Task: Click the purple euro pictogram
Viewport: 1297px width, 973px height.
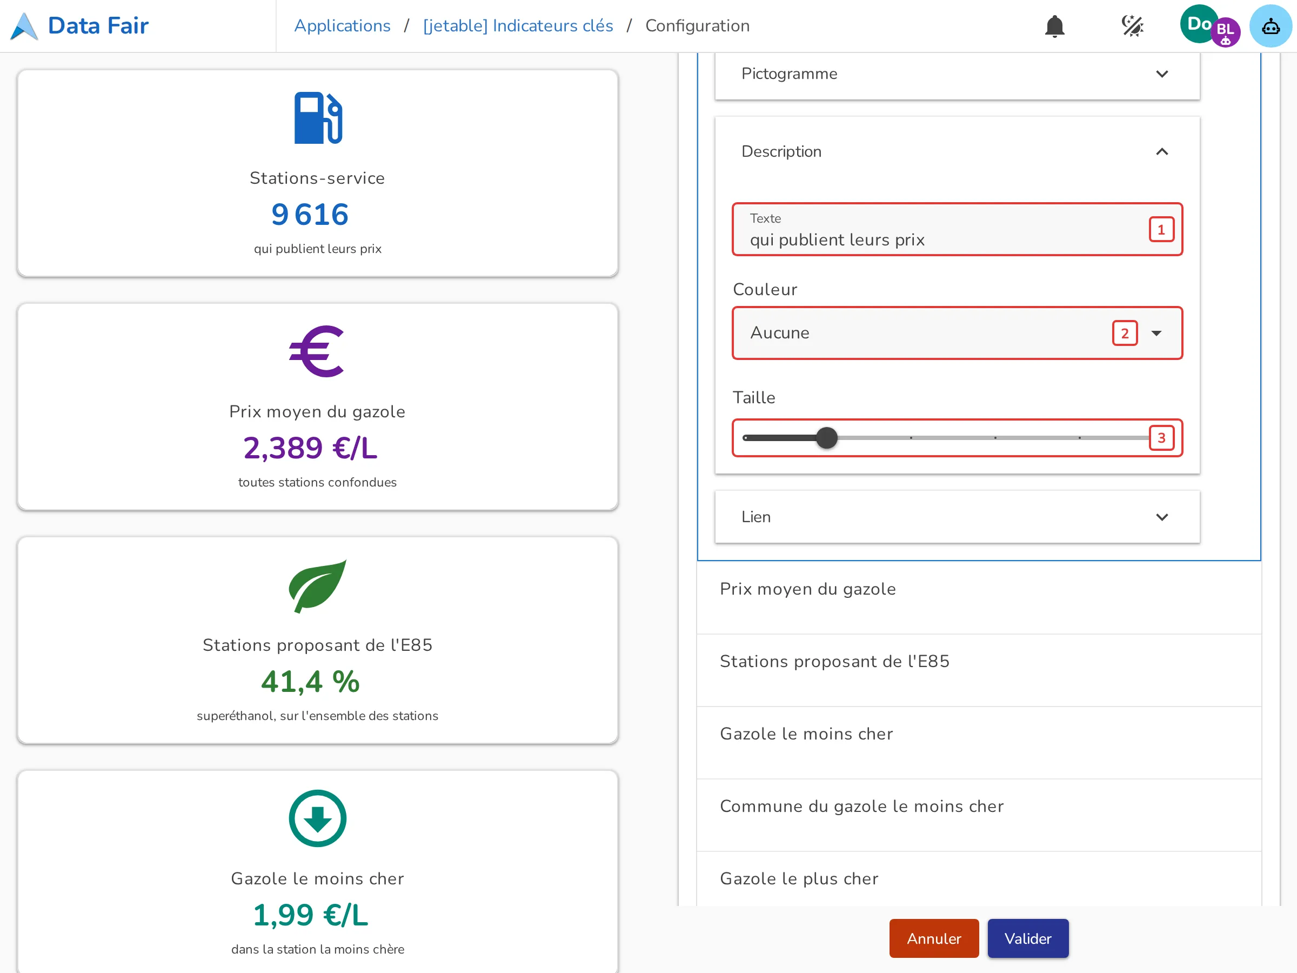Action: [317, 351]
